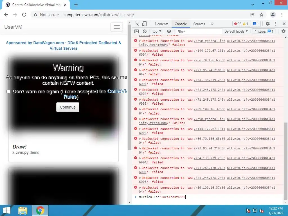The width and height of the screenshot is (288, 216).
Task: Click the browser forward arrow
Action: [x=15, y=15]
